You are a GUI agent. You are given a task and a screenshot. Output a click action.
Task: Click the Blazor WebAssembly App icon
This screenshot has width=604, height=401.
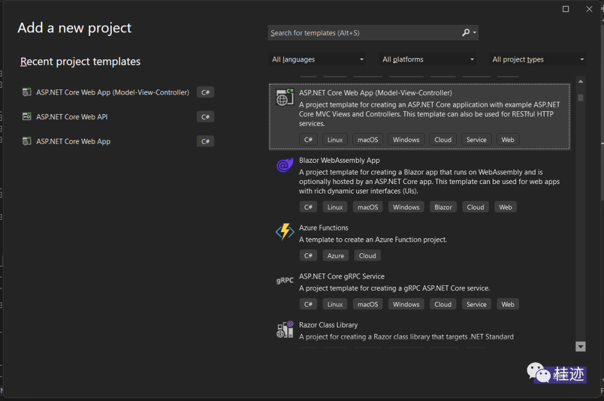coord(285,165)
